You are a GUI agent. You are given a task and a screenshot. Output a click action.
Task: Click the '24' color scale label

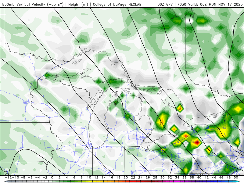pos(140,178)
